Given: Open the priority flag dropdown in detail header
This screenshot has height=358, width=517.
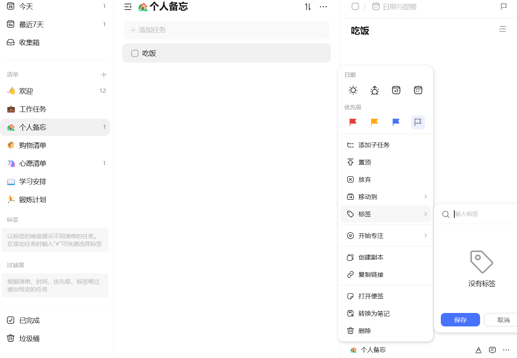Looking at the screenshot, I should [x=504, y=7].
